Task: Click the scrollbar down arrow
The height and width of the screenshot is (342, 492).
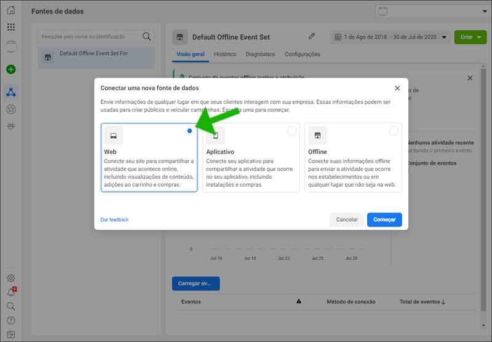Action: (x=483, y=325)
